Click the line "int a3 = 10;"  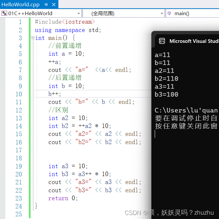(68, 166)
